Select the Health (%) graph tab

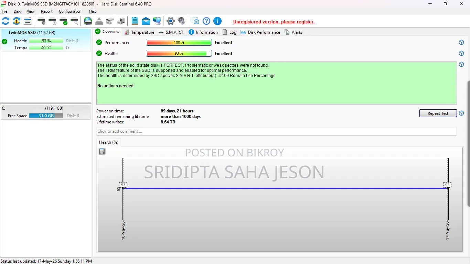click(x=109, y=142)
